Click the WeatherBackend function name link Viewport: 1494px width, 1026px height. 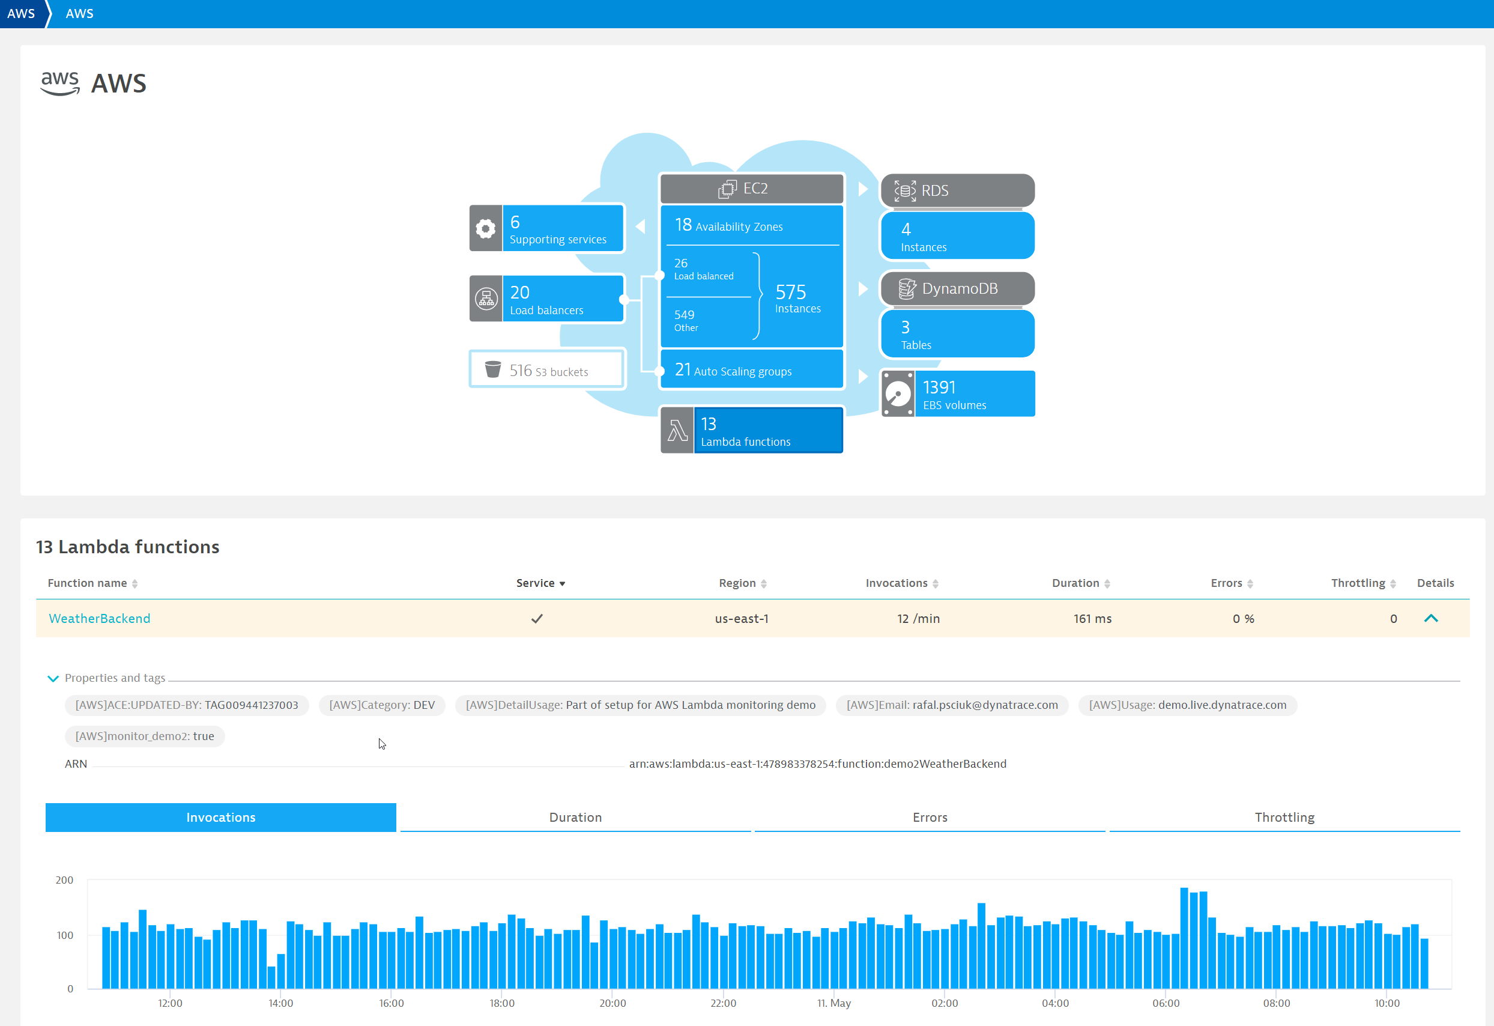click(x=98, y=618)
